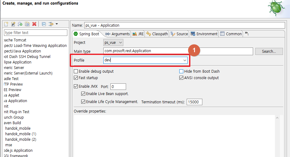Click the type filter text field

35,33
